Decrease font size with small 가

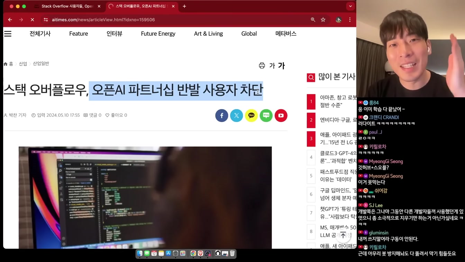click(x=272, y=66)
